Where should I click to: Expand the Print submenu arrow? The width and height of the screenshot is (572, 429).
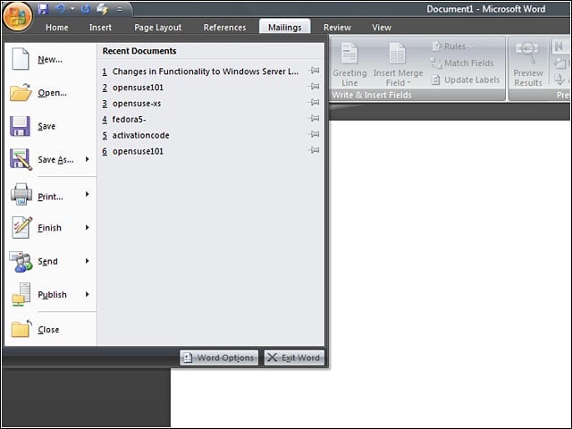[x=88, y=194]
